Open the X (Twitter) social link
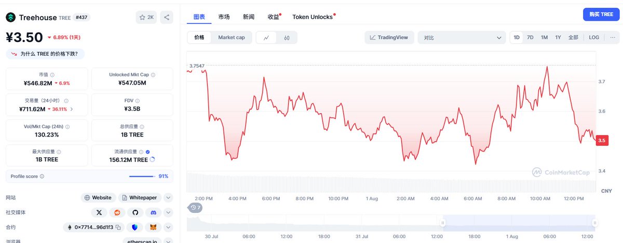 [x=99, y=212]
